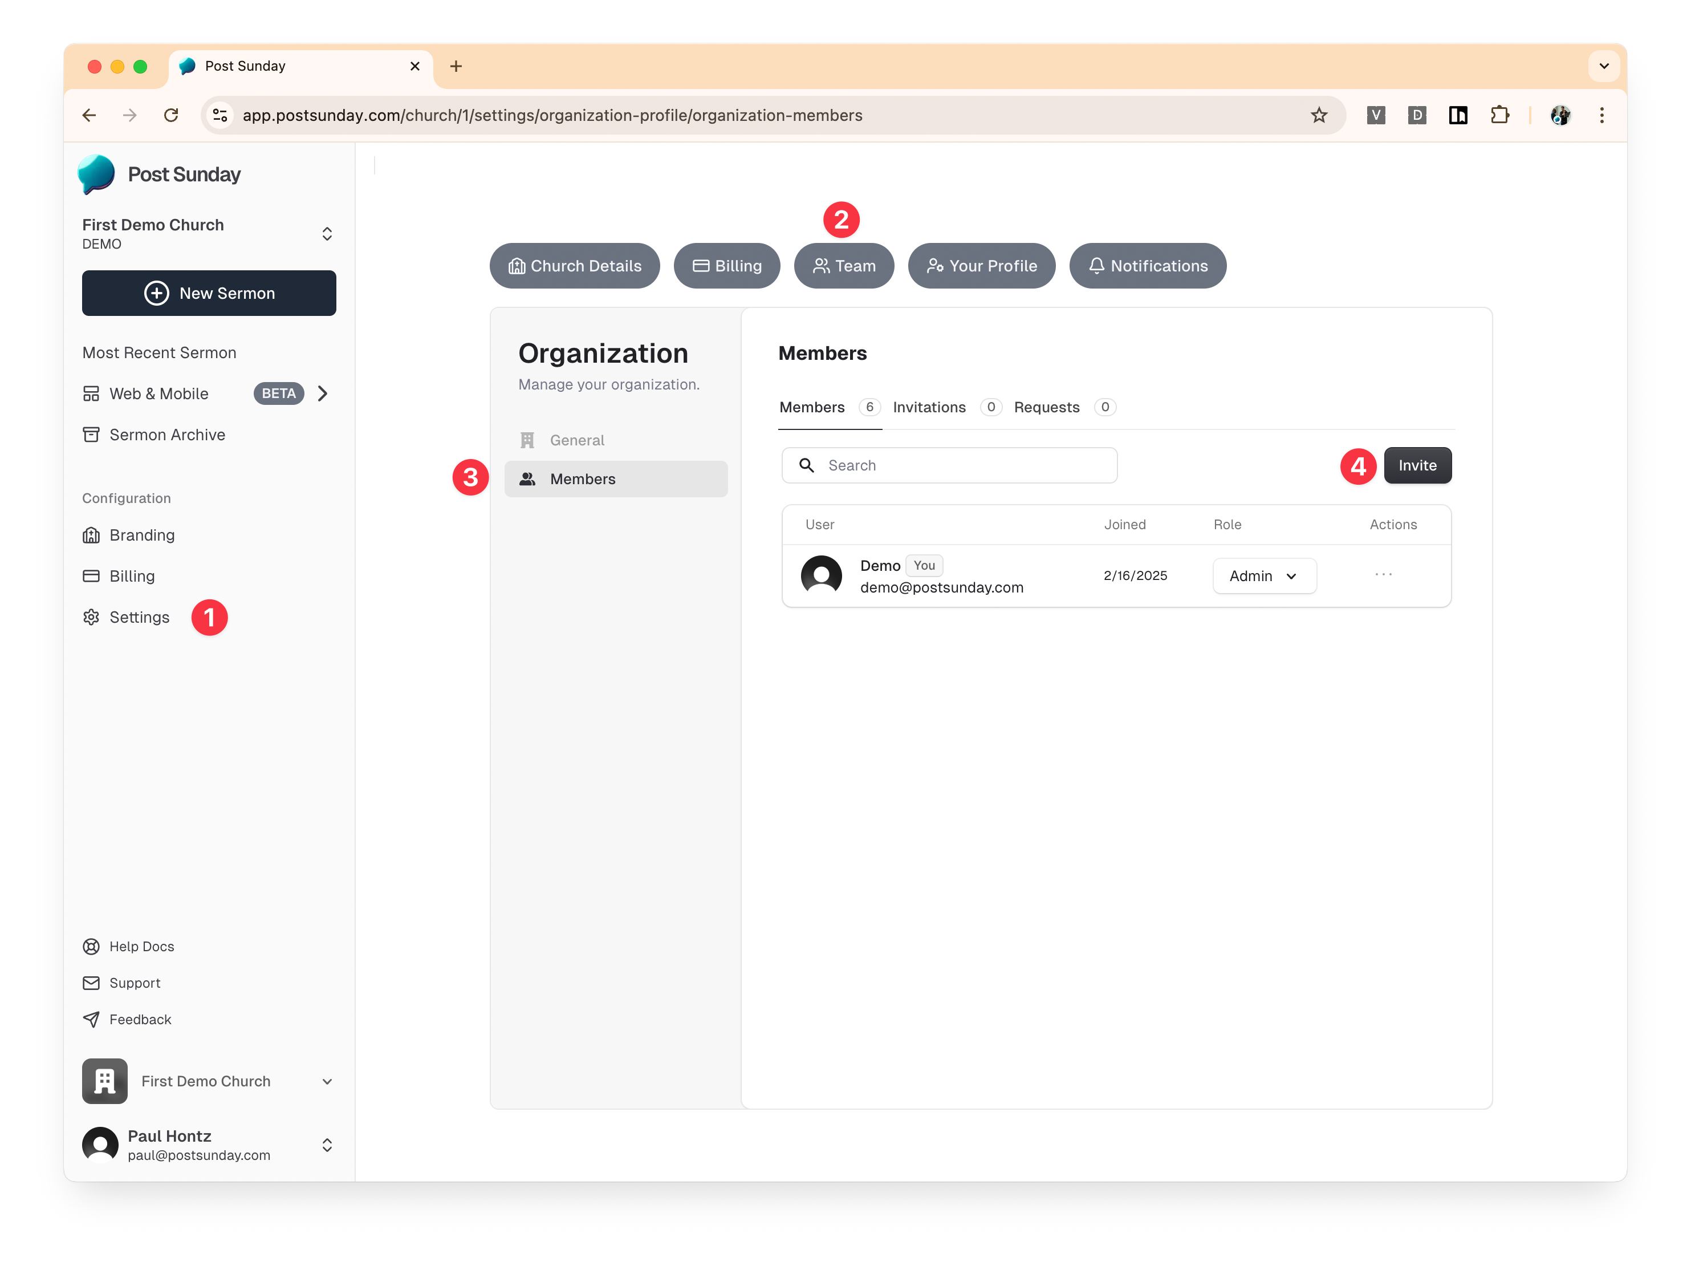The image size is (1691, 1266).
Task: Click the 2/16/2025 joined date
Action: coord(1135,577)
